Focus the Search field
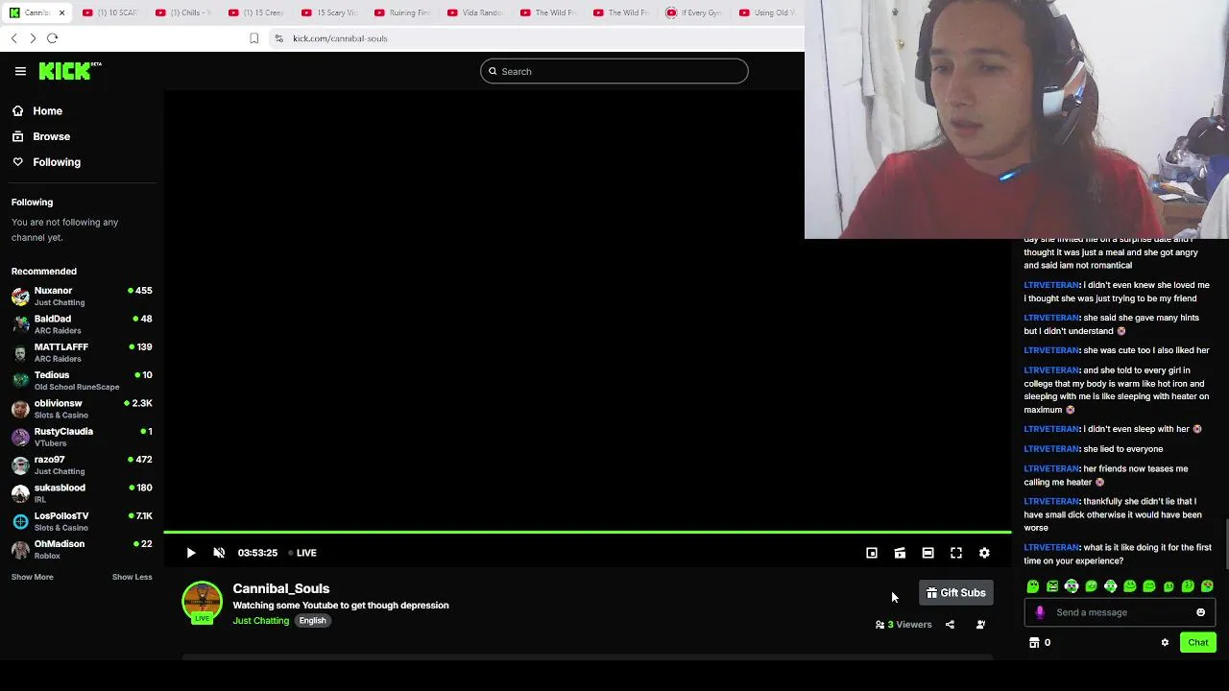The image size is (1229, 691). (x=614, y=71)
